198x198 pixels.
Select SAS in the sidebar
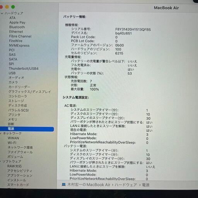click(x=12, y=55)
